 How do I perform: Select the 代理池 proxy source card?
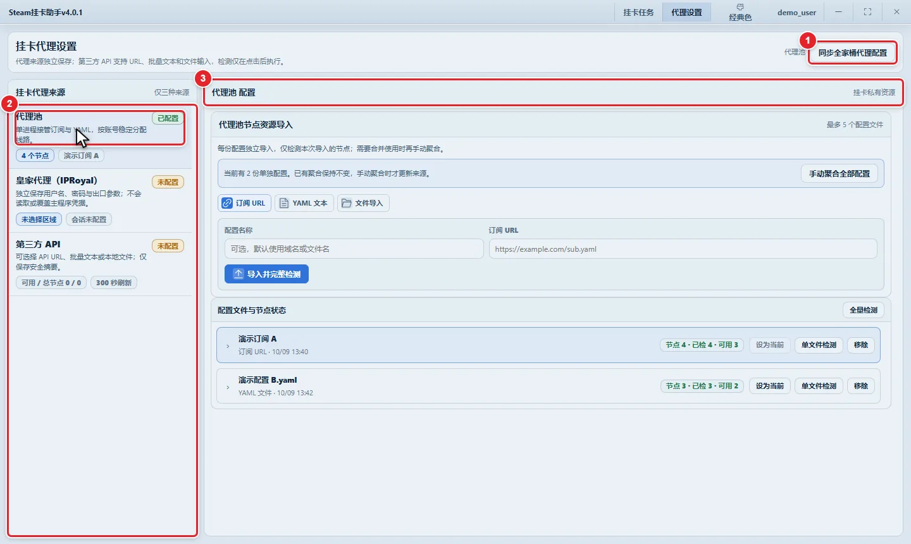coord(100,135)
